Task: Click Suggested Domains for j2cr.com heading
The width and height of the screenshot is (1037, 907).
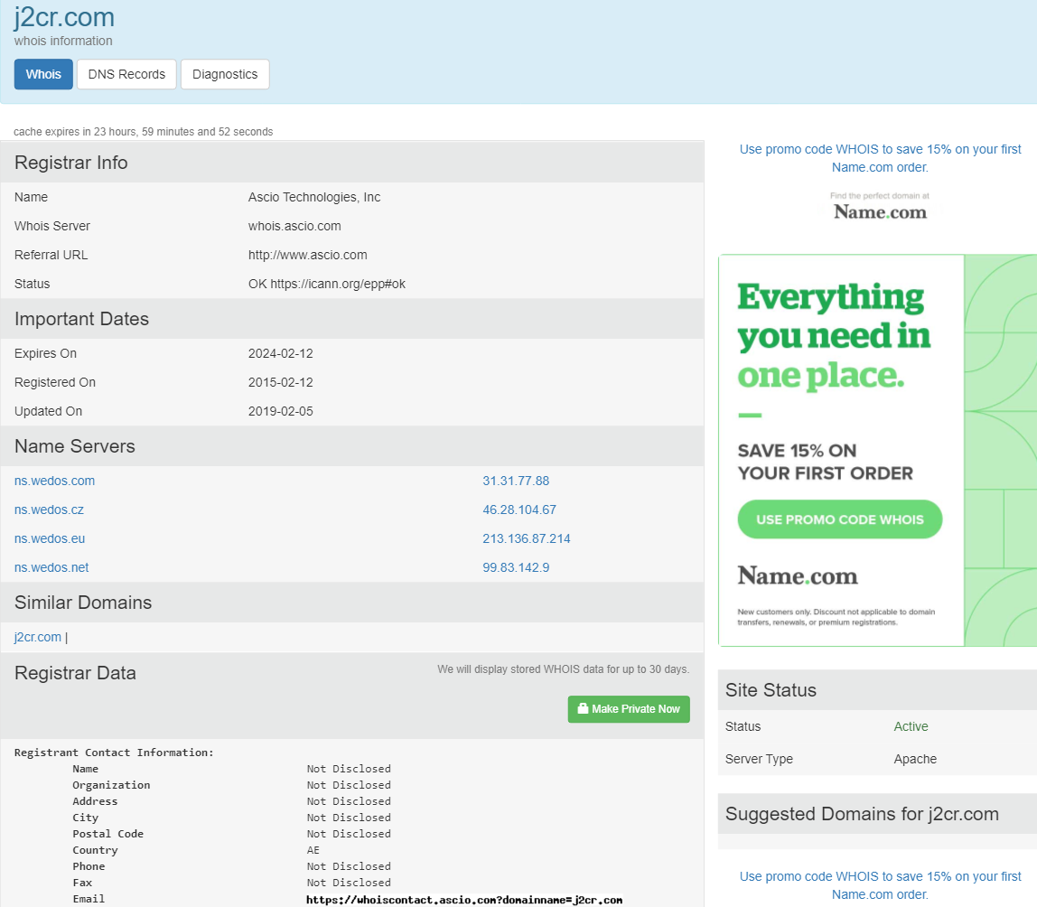Action: (863, 814)
